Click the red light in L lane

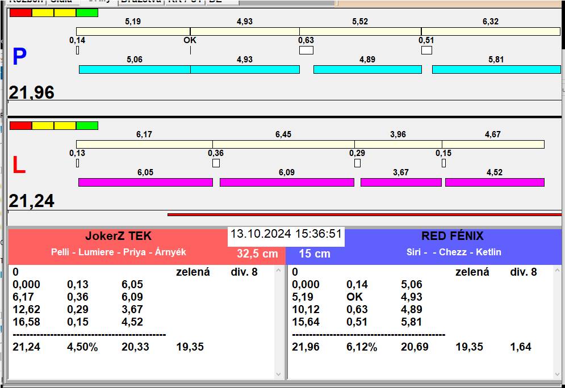[x=20, y=125]
